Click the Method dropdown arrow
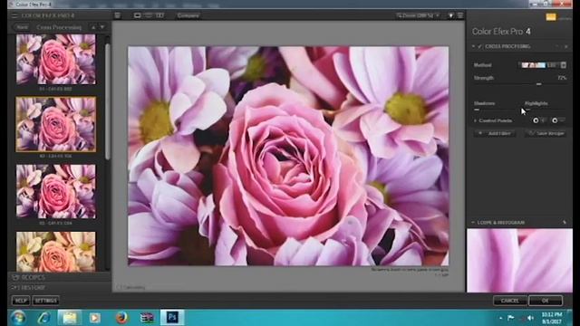 pyautogui.click(x=563, y=65)
